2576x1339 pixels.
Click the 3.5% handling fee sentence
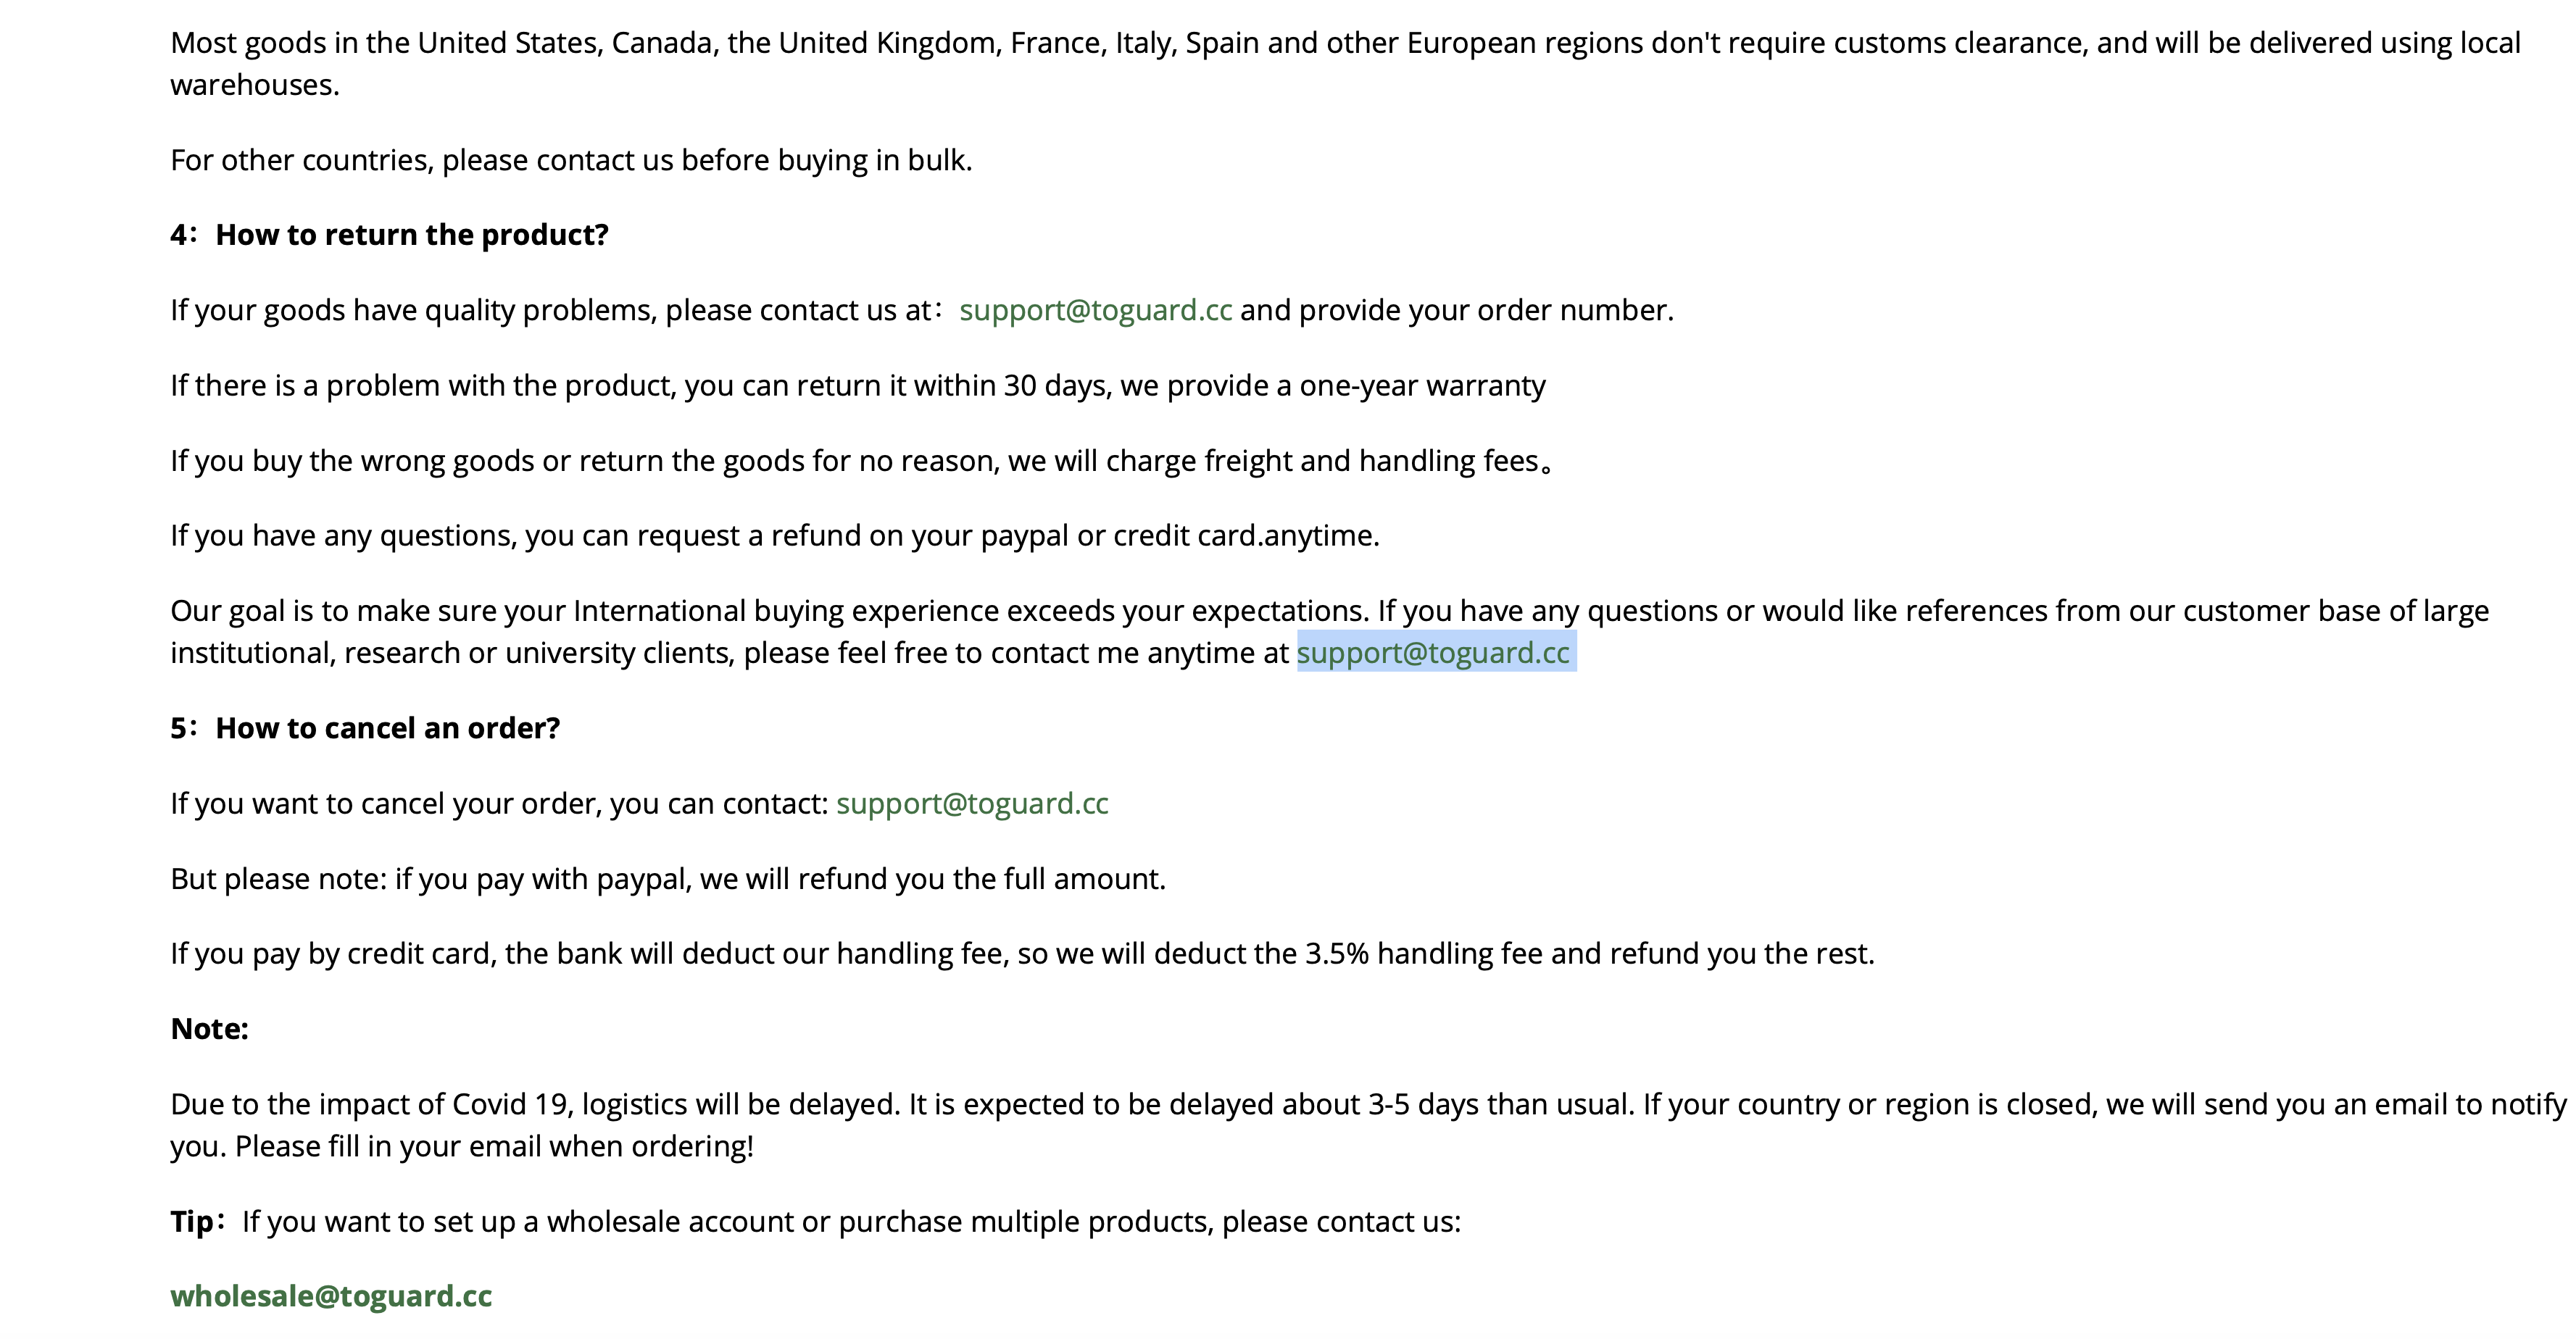[1022, 953]
